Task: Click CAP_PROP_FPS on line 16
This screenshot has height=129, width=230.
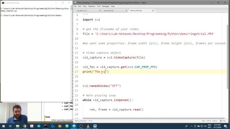Action: pyautogui.click(x=145, y=67)
